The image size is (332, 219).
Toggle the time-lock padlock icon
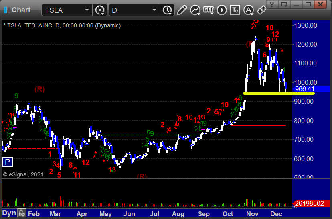[22, 213]
